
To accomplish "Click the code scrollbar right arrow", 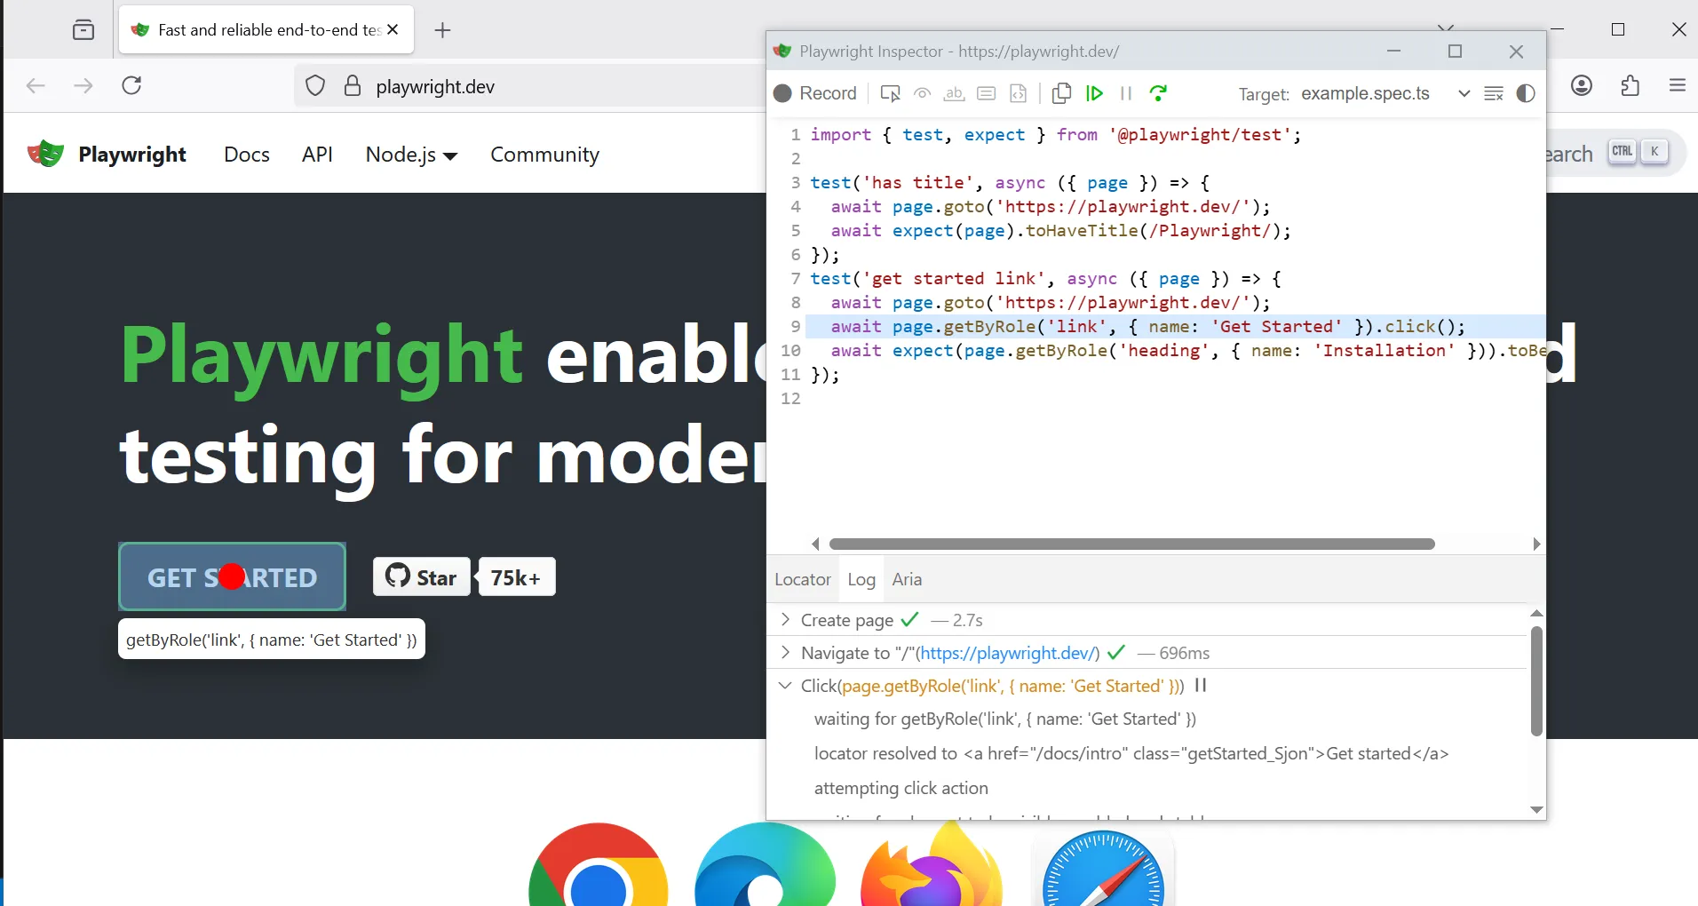I will (x=1536, y=544).
